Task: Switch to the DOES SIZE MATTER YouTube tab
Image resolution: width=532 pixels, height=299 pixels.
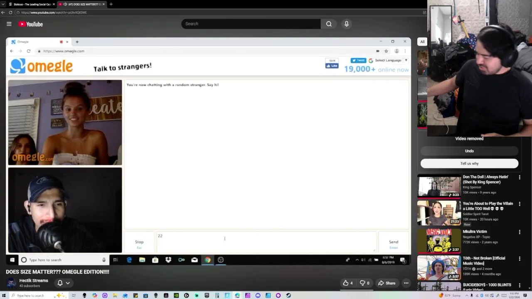Action: (81, 4)
